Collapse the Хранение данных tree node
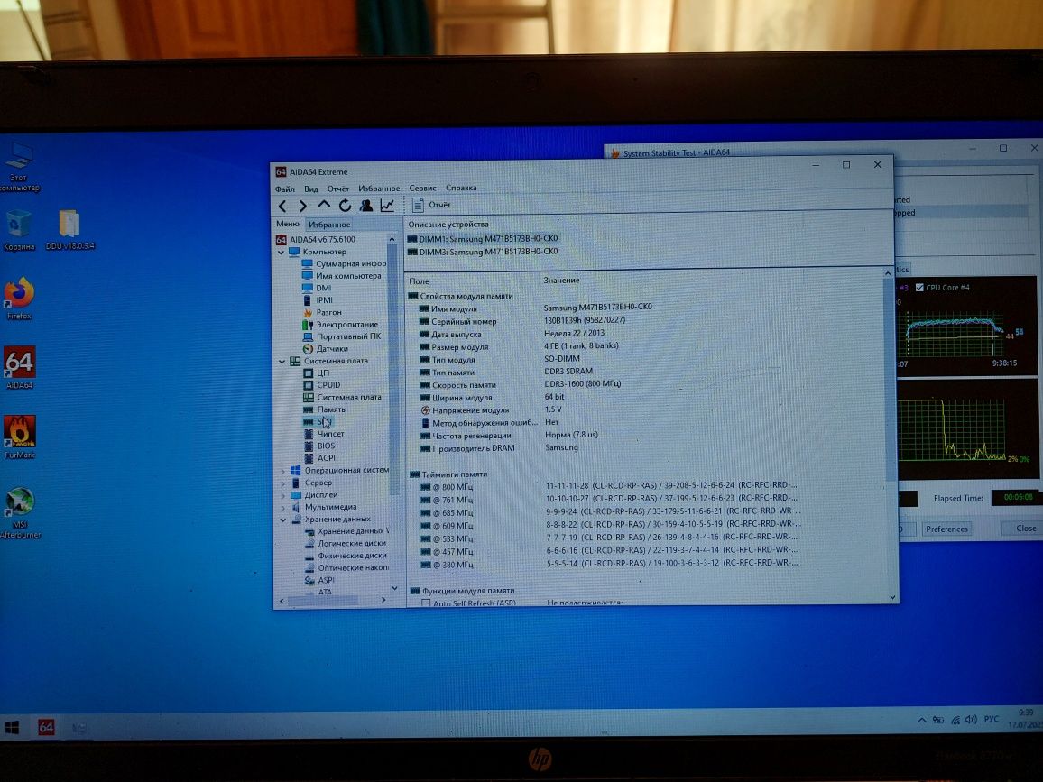1043x782 pixels. tap(282, 520)
